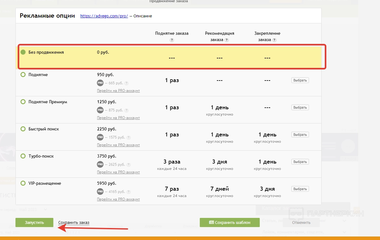Click Сохранить заказ link

click(x=74, y=223)
